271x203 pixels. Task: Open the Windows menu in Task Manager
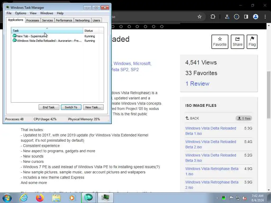click(47, 13)
